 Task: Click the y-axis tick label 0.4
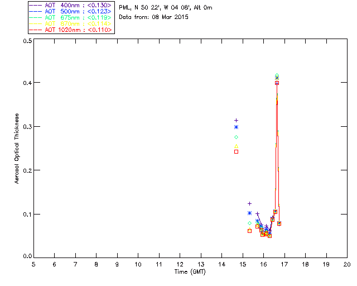click(x=27, y=83)
